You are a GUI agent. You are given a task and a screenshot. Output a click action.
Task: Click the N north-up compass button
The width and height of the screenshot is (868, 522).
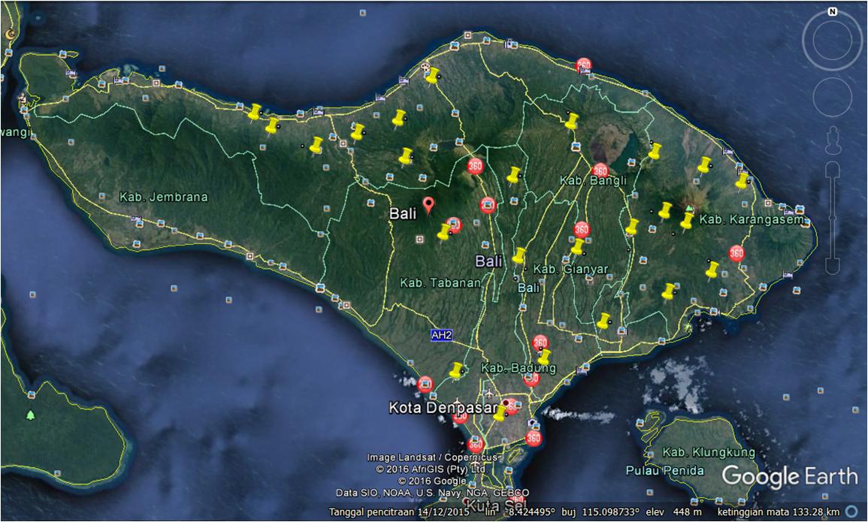832,12
